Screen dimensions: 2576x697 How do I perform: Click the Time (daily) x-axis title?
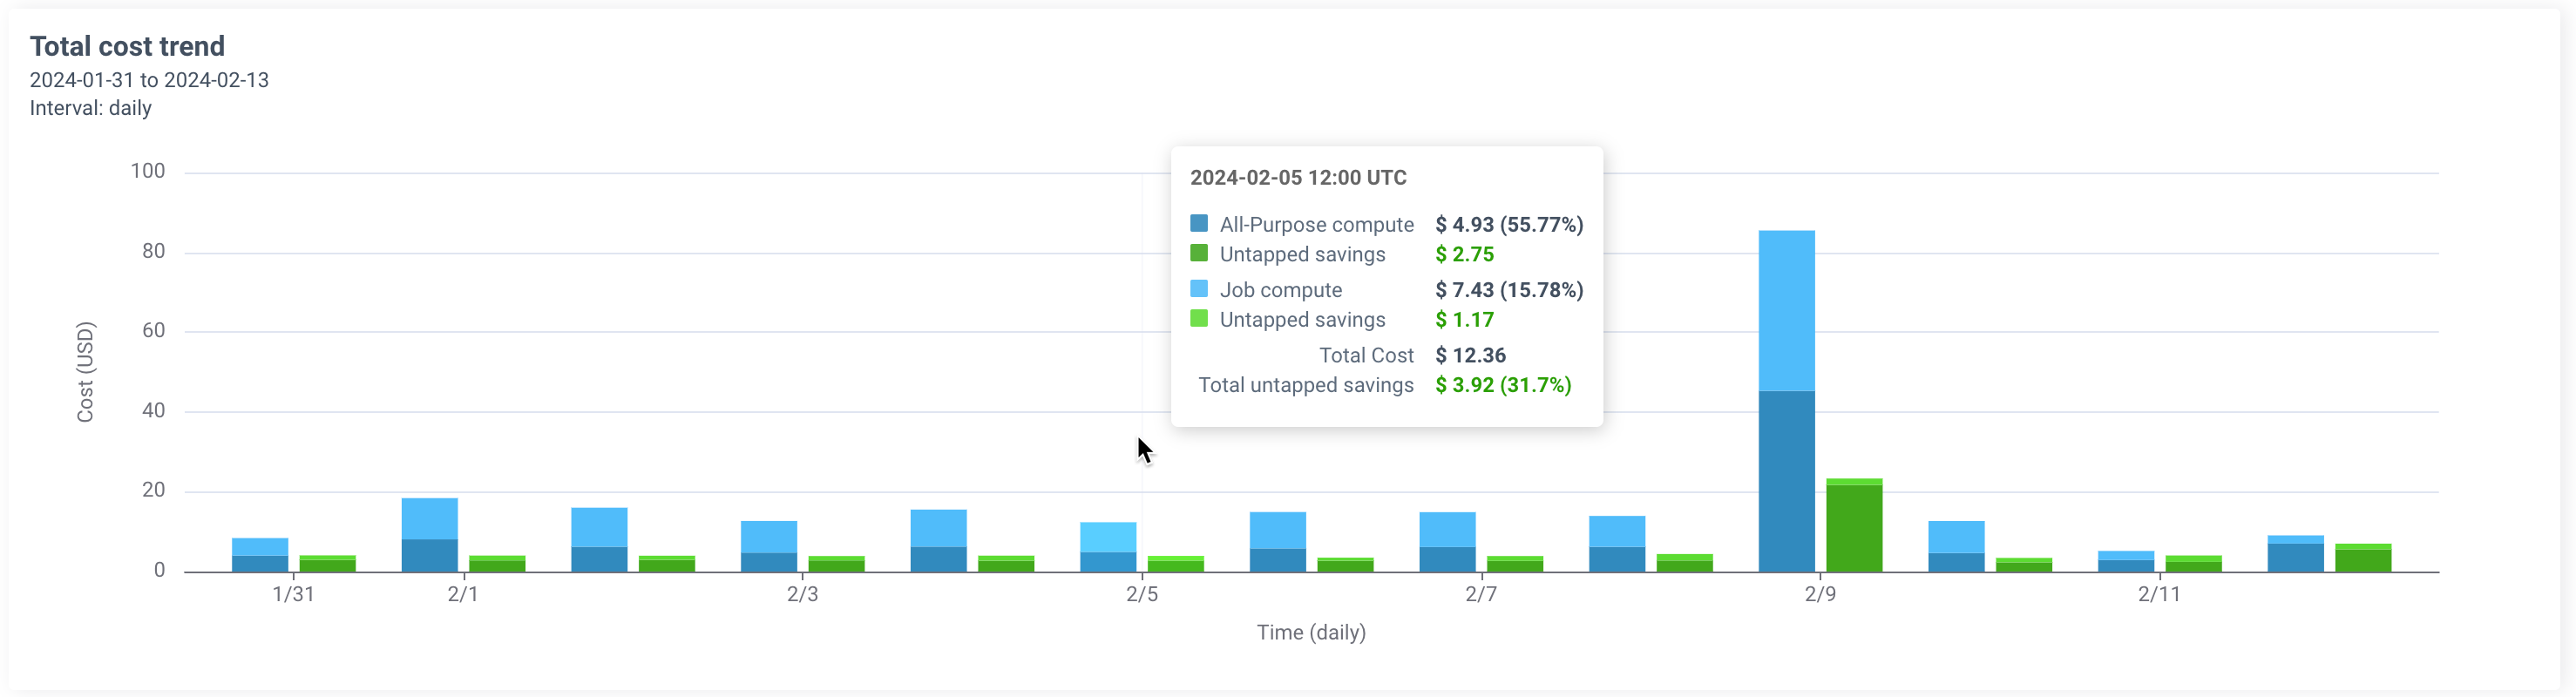pos(1310,632)
